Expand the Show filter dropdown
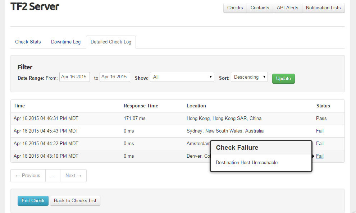356x213 pixels. click(182, 77)
